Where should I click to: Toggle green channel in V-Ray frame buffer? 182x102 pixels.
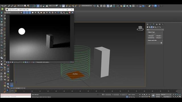pos(27,12)
